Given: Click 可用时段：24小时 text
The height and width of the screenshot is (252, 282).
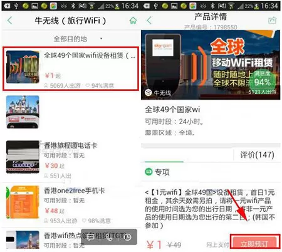Looking at the screenshot, I should (174, 122).
